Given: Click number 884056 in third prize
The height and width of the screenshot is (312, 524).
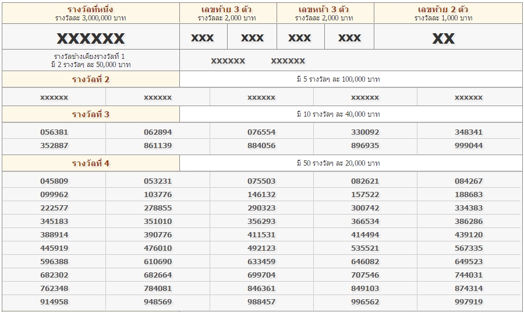Looking at the screenshot, I should (261, 145).
